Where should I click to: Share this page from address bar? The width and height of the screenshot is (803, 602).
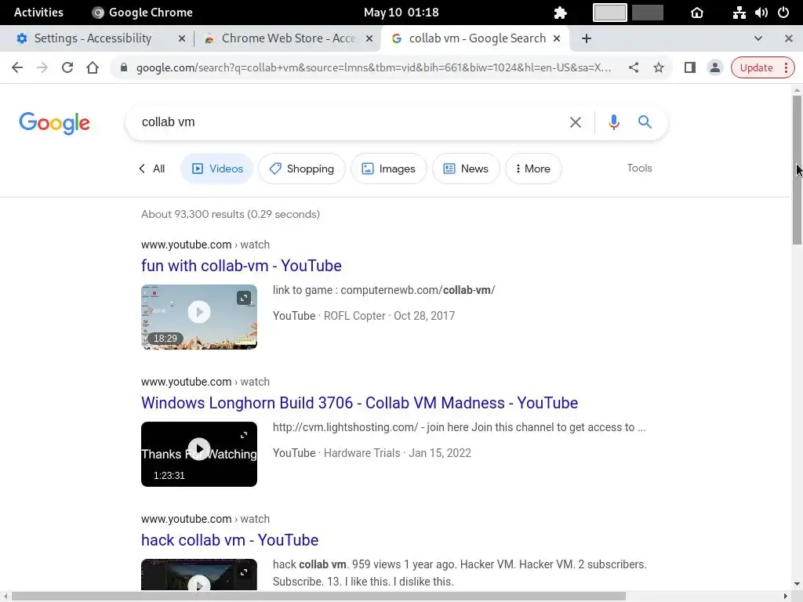634,67
